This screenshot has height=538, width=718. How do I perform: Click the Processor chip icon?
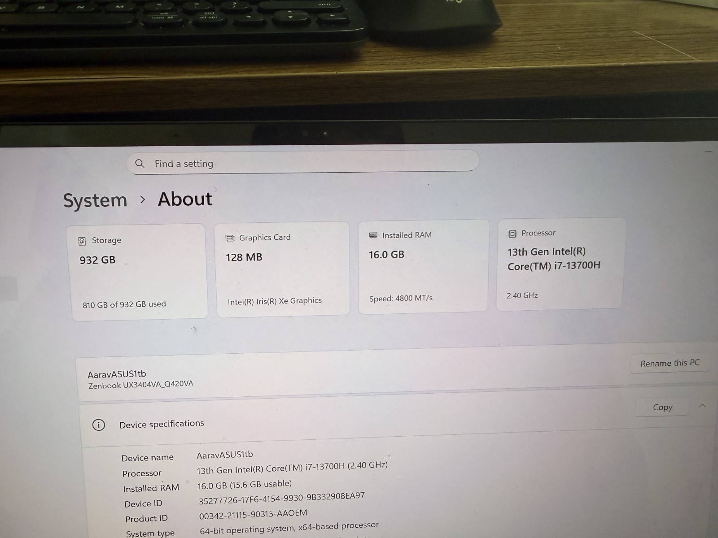(x=512, y=234)
